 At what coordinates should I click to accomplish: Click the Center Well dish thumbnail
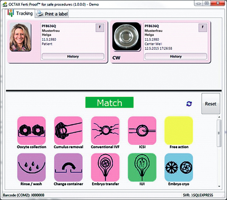(126, 36)
